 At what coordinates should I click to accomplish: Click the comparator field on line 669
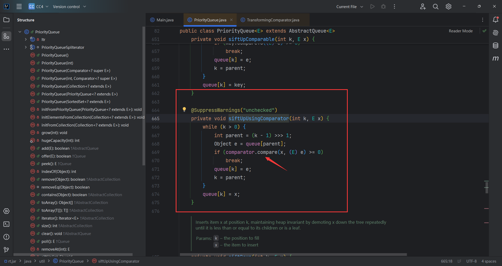[x=240, y=152]
